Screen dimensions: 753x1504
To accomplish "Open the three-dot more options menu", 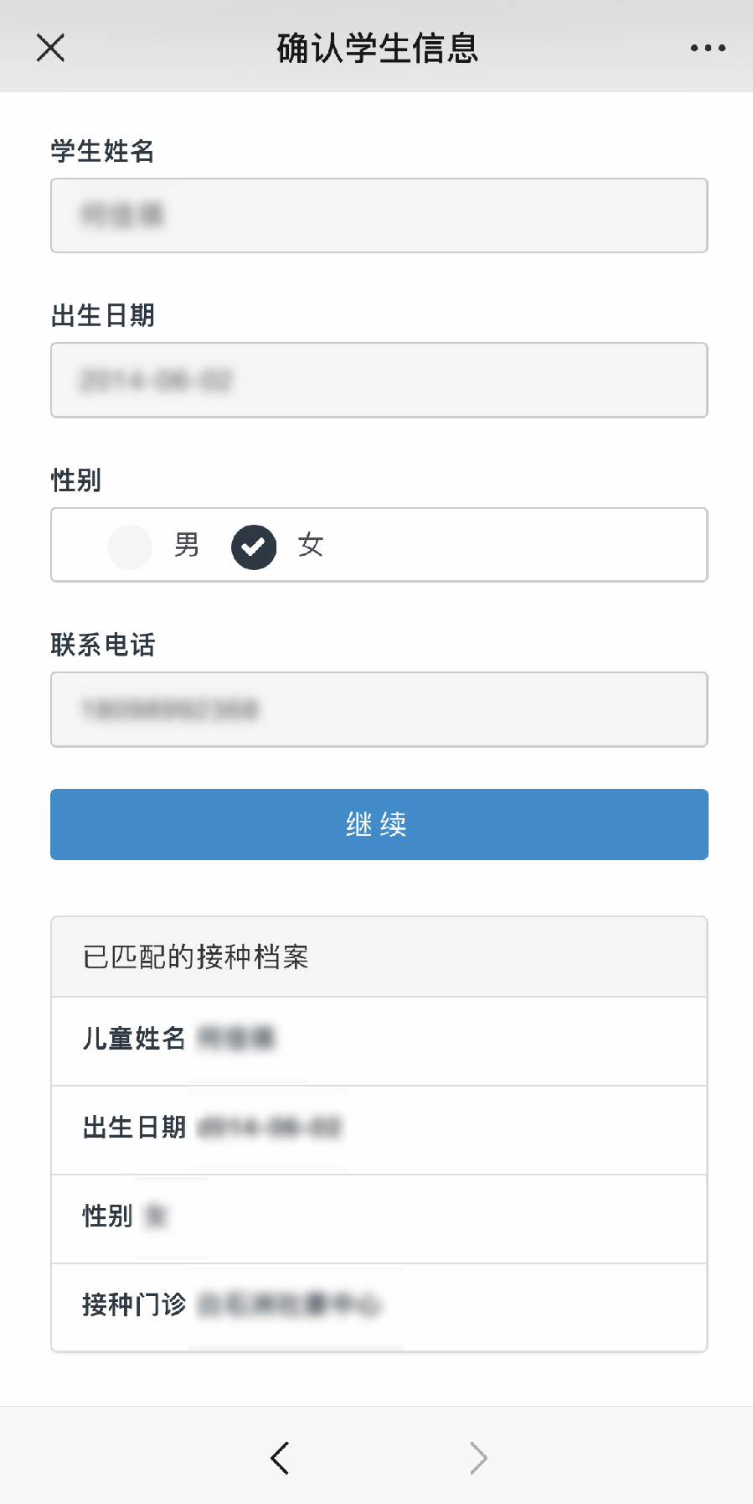I will click(x=708, y=48).
